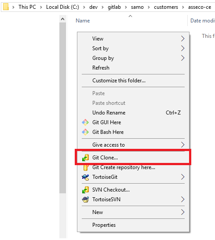This screenshot has width=215, height=240.
Task: Click the navigation pane scrollbar up arrow
Action: point(62,19)
